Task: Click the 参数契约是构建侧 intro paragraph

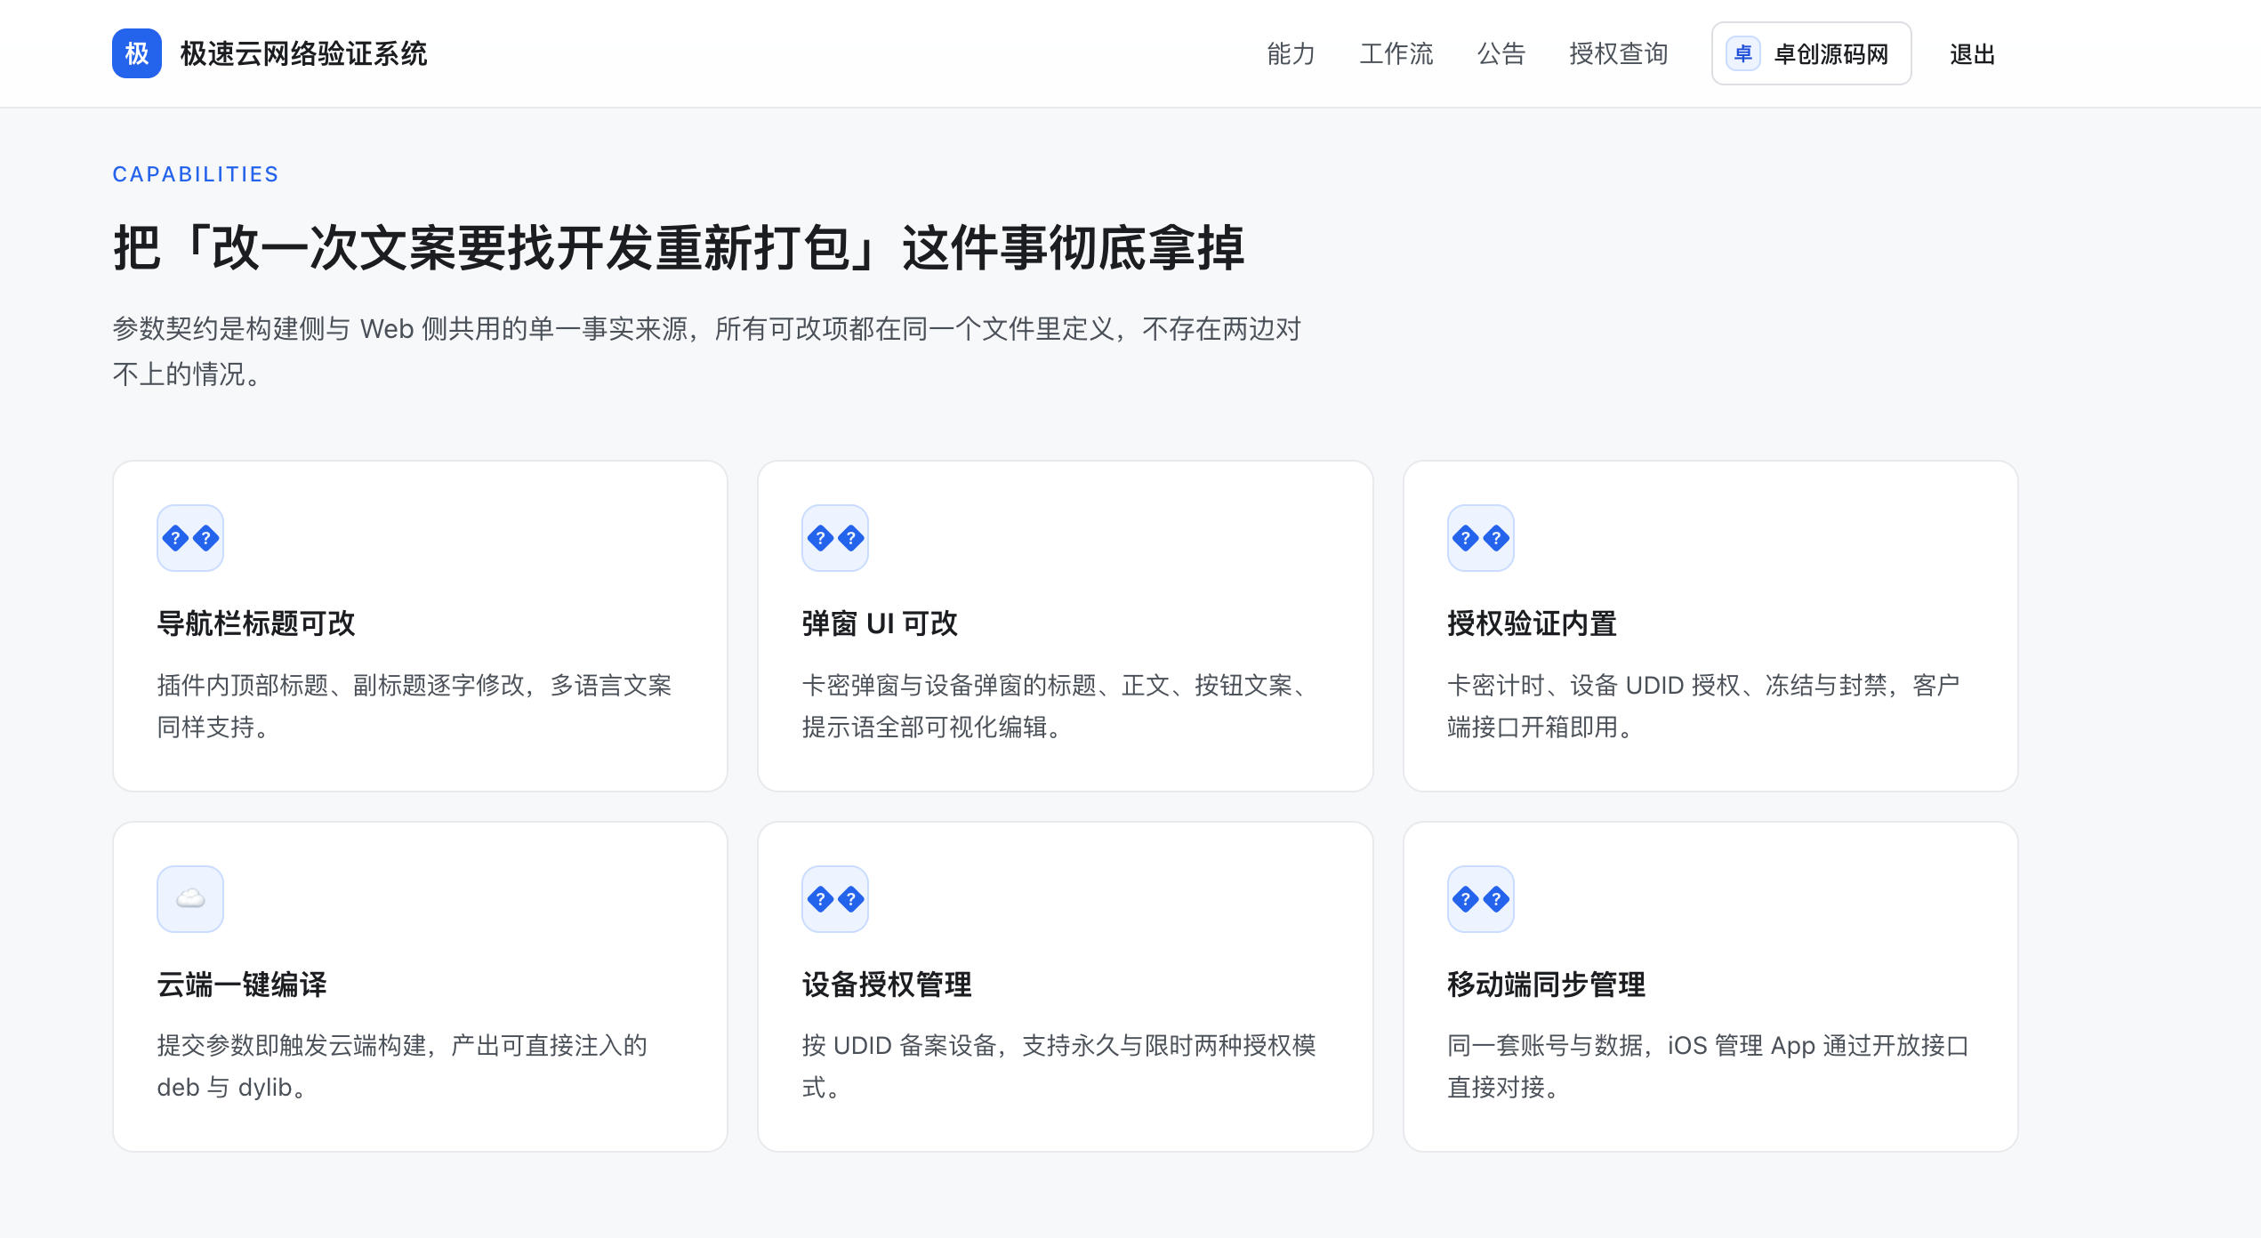Action: pos(707,351)
